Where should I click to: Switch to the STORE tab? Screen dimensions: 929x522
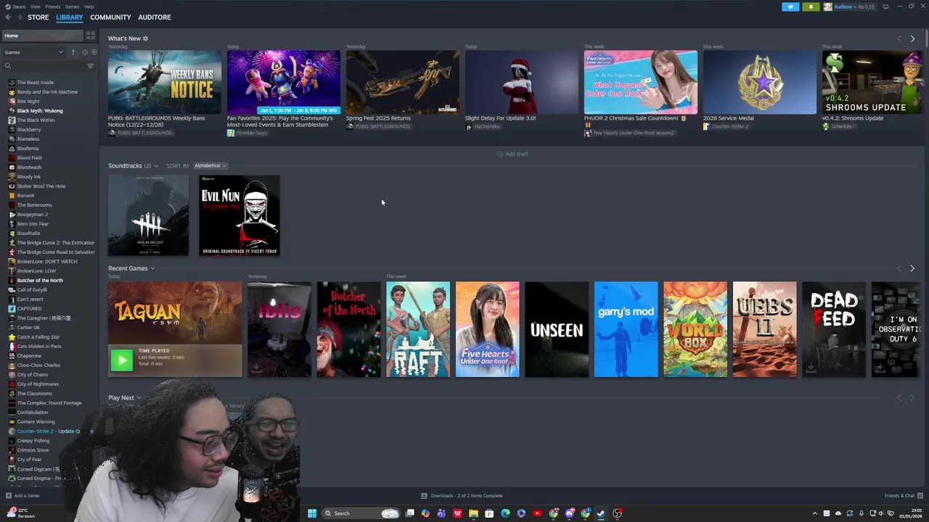38,17
